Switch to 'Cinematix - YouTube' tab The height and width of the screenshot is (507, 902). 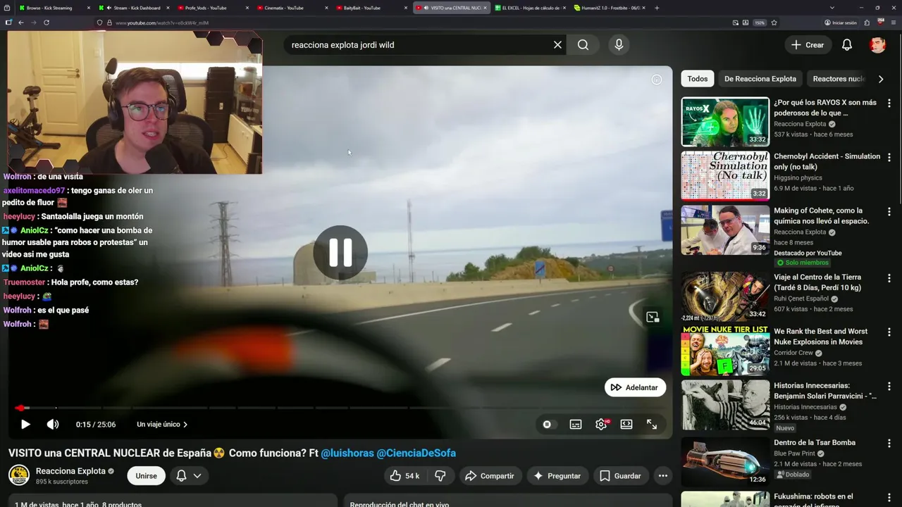290,8
